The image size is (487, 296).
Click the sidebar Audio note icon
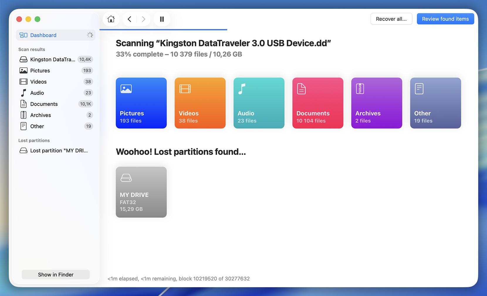pyautogui.click(x=23, y=93)
